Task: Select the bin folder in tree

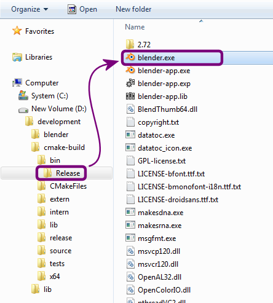Action: [x=49, y=160]
